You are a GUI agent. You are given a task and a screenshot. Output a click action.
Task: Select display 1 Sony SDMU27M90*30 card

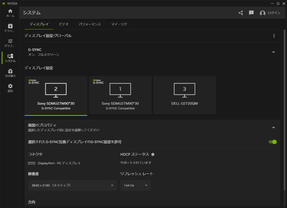click(120, 95)
